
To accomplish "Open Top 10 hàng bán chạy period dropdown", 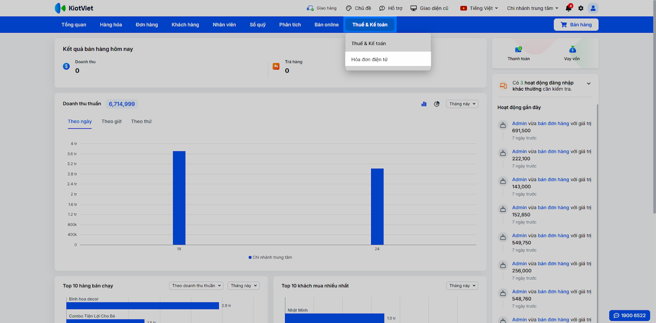I will coord(244,286).
